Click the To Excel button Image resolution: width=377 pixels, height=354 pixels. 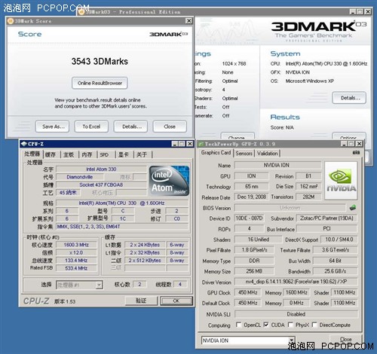(91, 127)
